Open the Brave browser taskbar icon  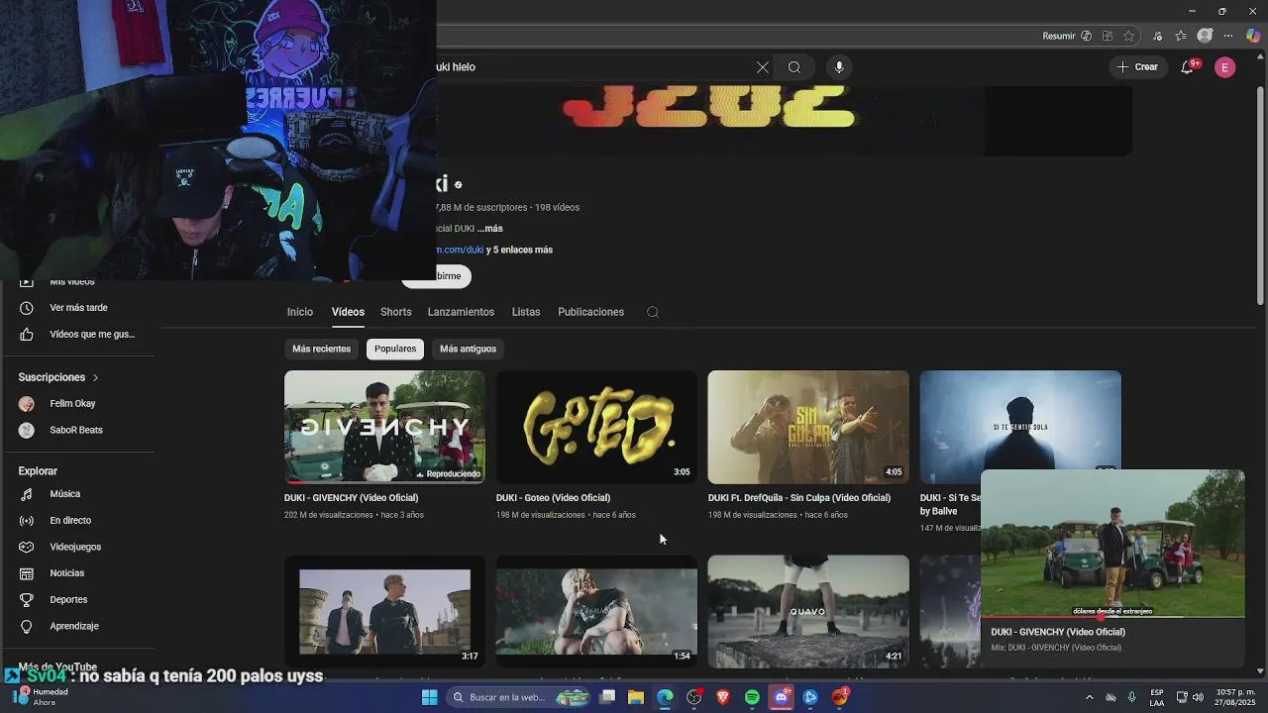coord(723,697)
